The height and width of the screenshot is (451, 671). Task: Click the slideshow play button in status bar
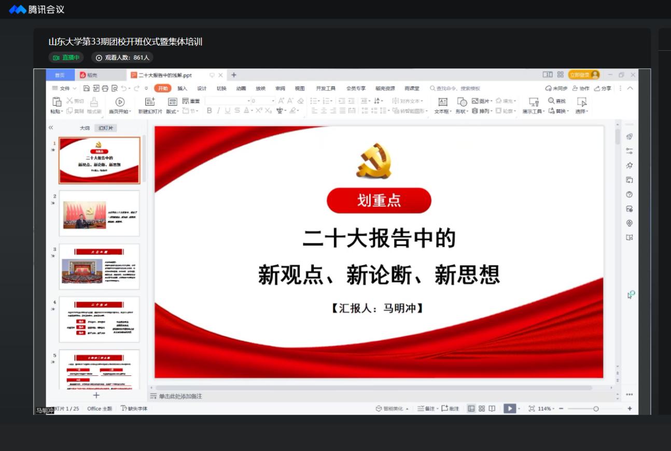[510, 409]
